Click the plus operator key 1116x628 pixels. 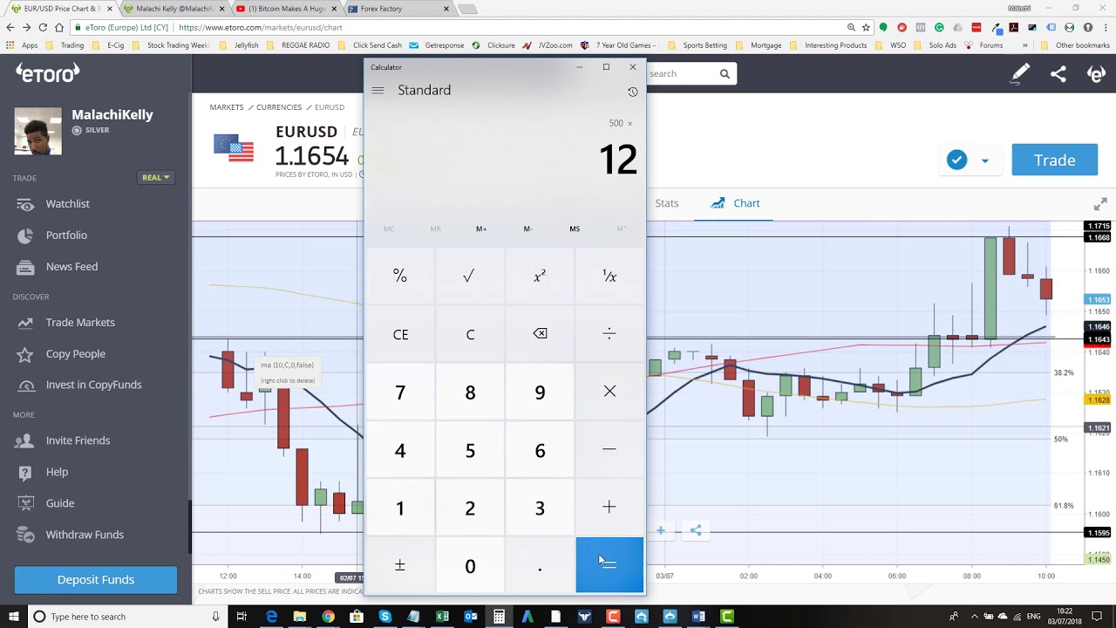[x=609, y=508]
